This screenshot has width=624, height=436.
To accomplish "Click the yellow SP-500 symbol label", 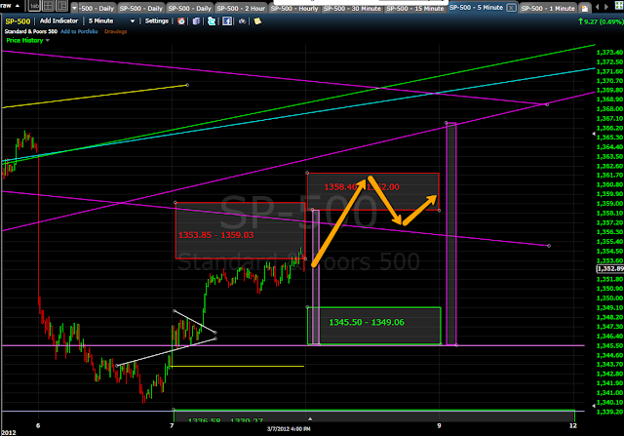I will point(18,21).
